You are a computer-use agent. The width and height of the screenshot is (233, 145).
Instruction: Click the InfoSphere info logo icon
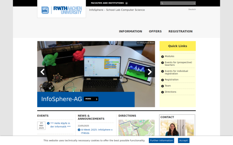point(45,10)
